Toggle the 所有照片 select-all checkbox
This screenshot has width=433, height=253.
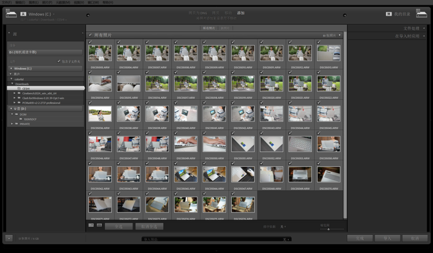click(x=91, y=35)
